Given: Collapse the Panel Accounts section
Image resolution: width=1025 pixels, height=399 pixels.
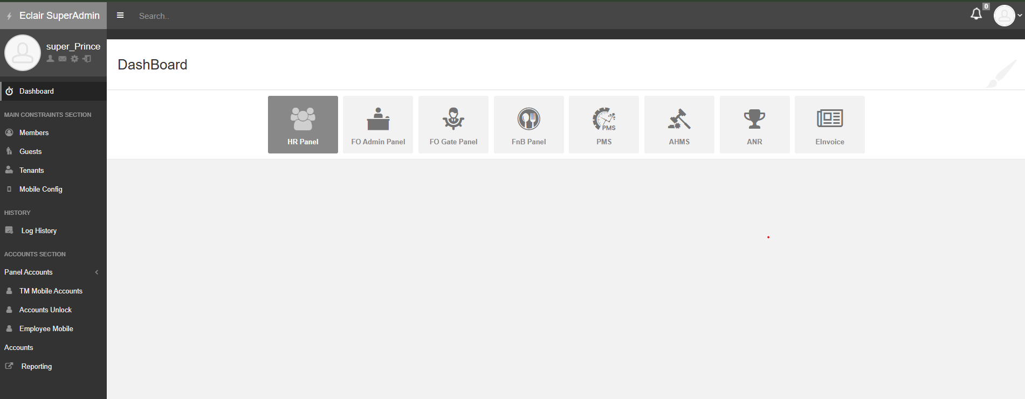Looking at the screenshot, I should (53, 272).
